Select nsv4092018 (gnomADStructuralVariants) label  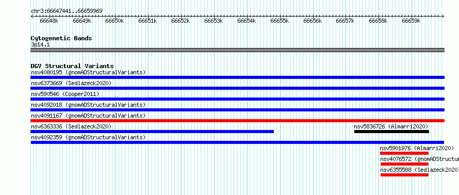pos(88,105)
